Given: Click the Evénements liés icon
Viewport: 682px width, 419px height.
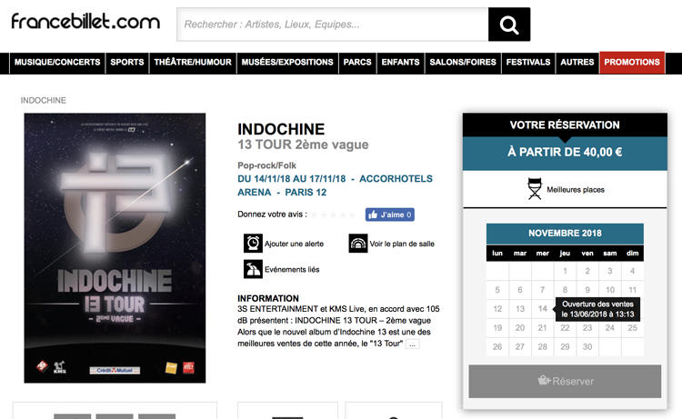Looking at the screenshot, I should [253, 269].
